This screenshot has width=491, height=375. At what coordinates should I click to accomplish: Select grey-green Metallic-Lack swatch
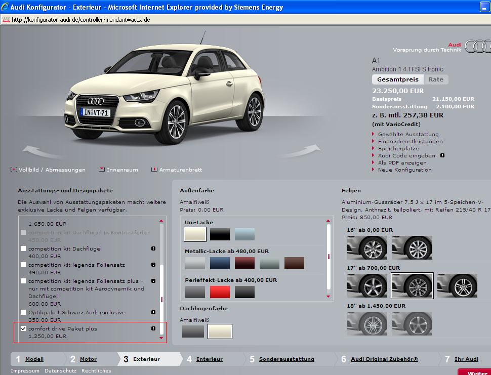(270, 263)
